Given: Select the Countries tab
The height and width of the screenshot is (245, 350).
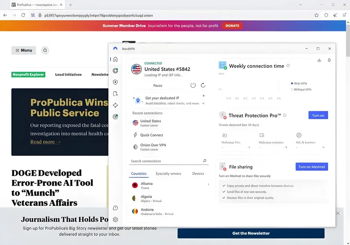Looking at the screenshot, I should point(139,173).
